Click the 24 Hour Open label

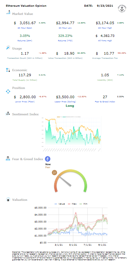pyautogui.click(x=25, y=28)
